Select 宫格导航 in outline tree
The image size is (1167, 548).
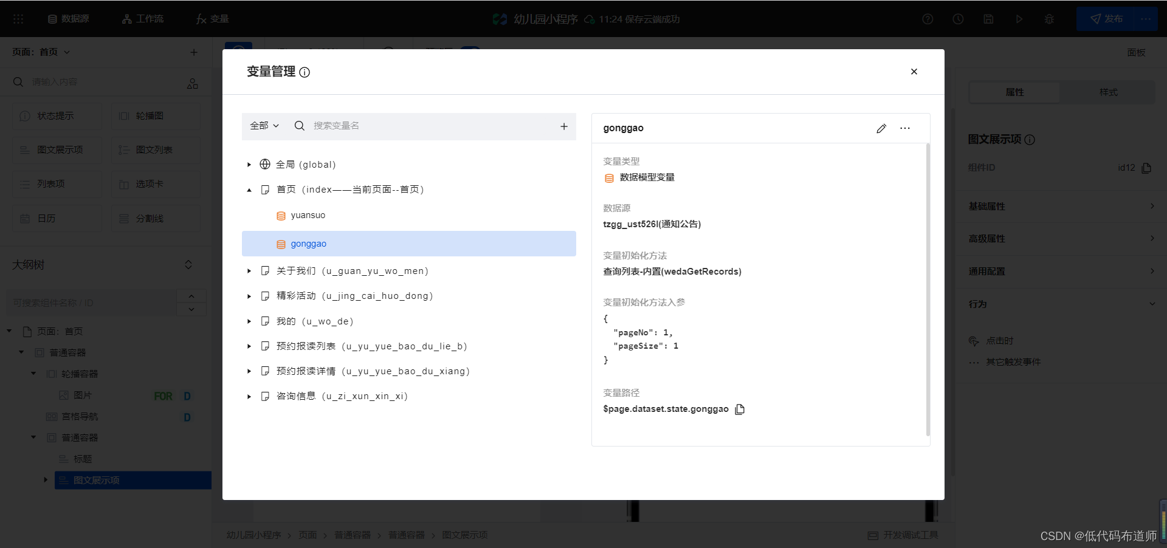tap(80, 417)
